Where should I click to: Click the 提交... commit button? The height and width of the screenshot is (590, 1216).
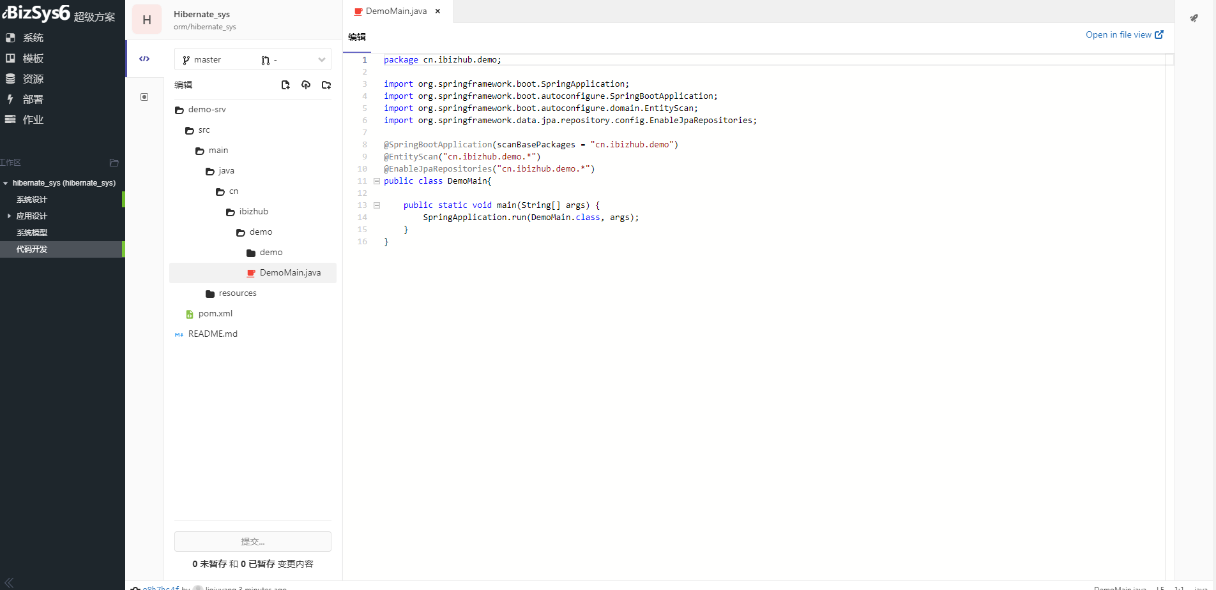pos(253,542)
